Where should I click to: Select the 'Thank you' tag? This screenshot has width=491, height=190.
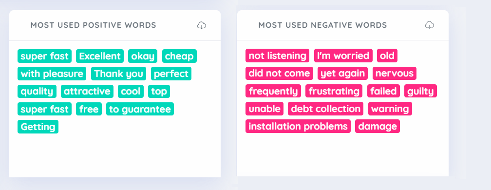tap(118, 74)
